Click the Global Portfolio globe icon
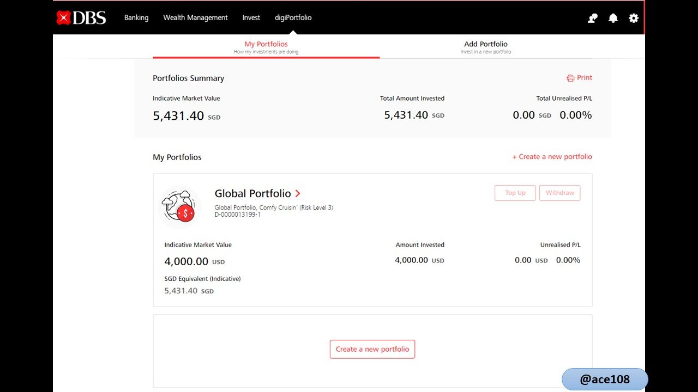 [x=179, y=207]
